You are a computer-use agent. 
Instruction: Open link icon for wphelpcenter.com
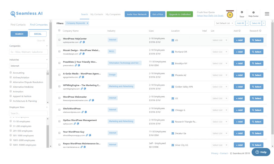(80, 42)
